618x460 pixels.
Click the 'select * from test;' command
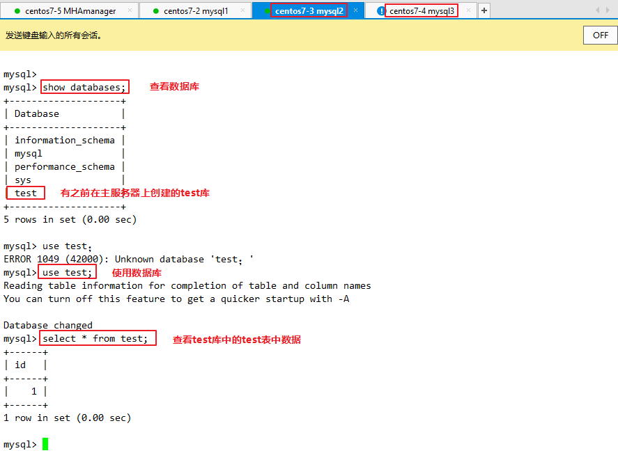(95, 338)
